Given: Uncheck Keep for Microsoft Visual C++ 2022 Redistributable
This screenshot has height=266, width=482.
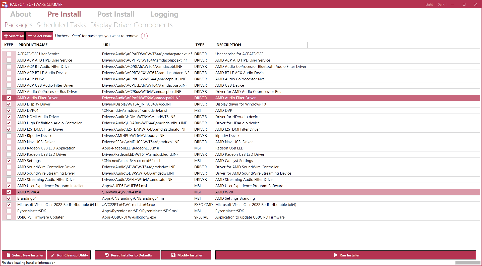Looking at the screenshot, I should (9, 205).
